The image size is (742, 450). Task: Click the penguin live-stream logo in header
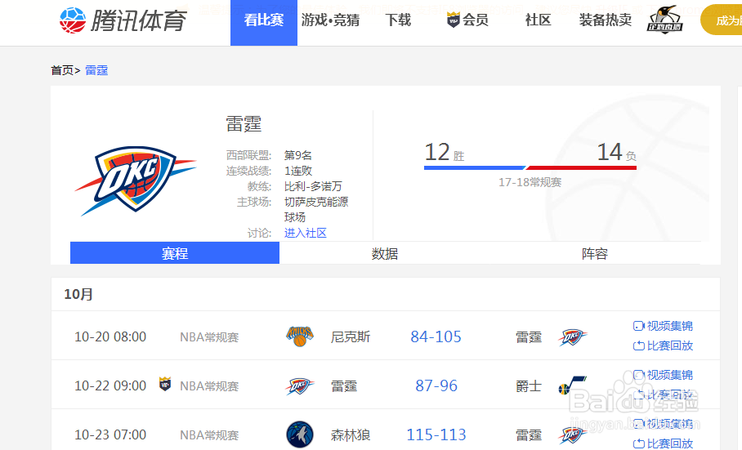(x=665, y=20)
